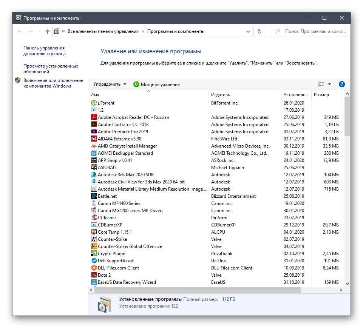Click the CCleaner program icon

(x=94, y=218)
